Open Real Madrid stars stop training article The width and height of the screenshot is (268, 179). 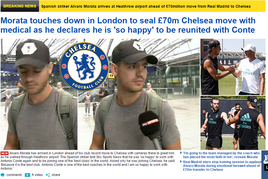222,166
